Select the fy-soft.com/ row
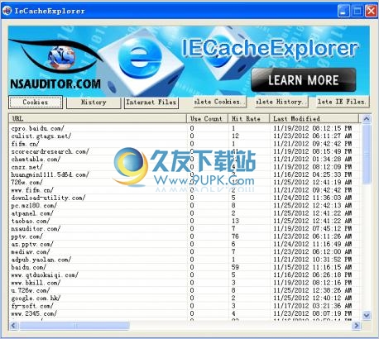The image size is (379, 339). pyautogui.click(x=185, y=306)
